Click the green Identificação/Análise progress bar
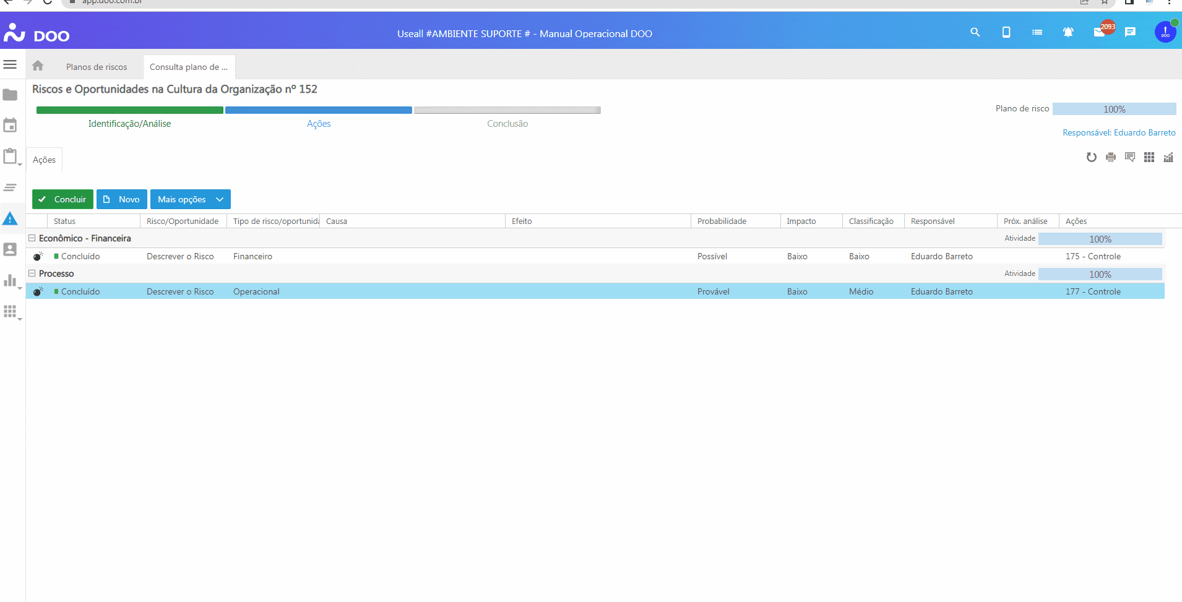This screenshot has height=602, width=1182. click(x=129, y=110)
